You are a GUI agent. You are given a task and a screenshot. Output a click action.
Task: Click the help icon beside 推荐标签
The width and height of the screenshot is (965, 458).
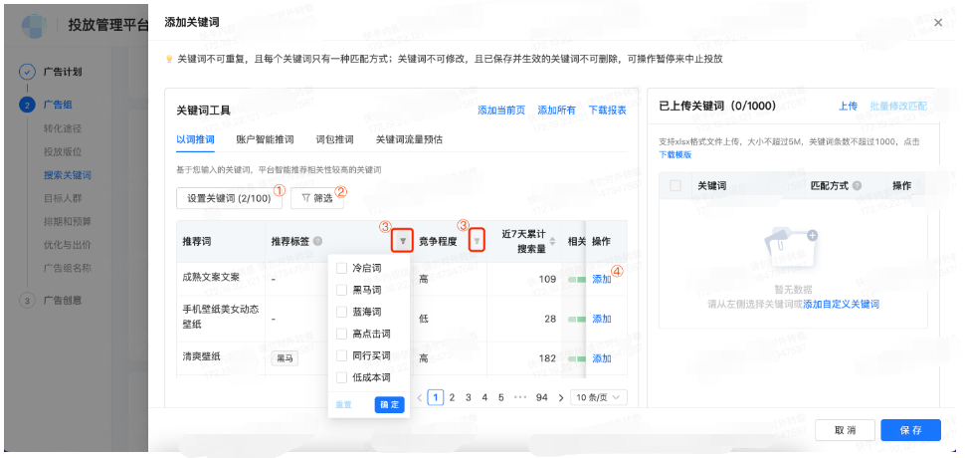pos(317,241)
